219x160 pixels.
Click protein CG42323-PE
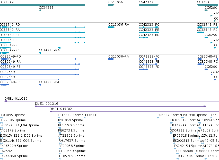click(x=148, y=64)
